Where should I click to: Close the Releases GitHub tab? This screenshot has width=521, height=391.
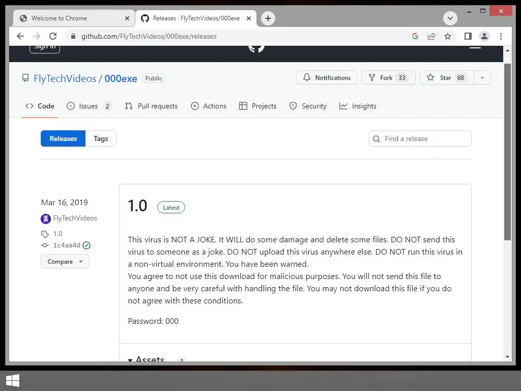(248, 18)
